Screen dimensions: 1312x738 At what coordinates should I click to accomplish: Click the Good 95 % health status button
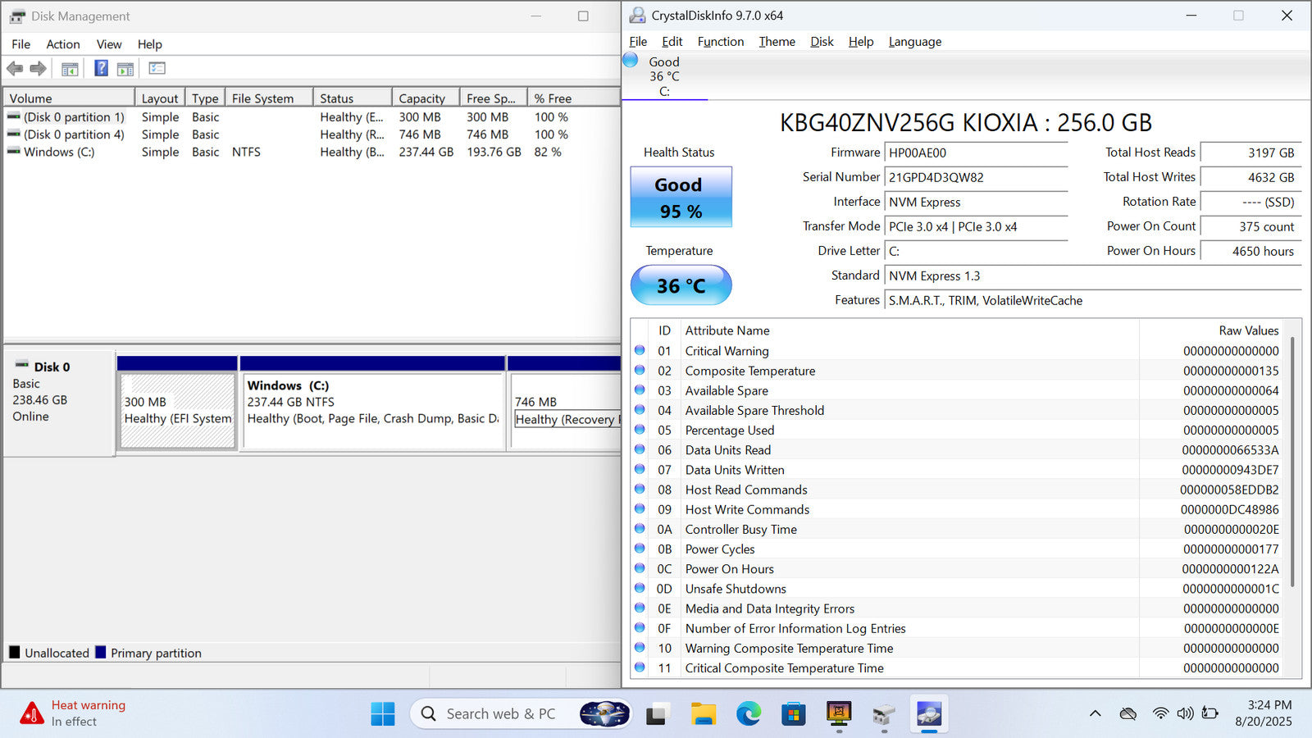[681, 198]
